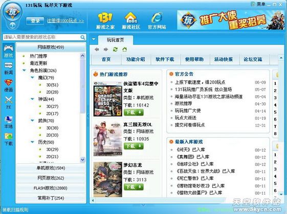287x214 pixels.
Task: Open the 游戏社区 BBS house icon
Action: pyautogui.click(x=131, y=20)
